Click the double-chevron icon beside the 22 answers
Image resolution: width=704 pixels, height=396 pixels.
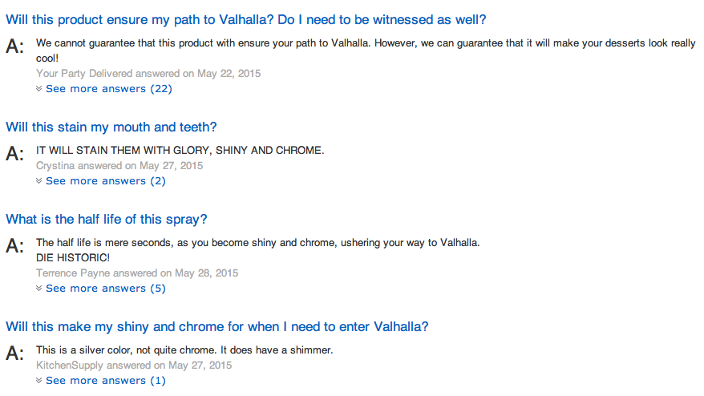tap(39, 89)
